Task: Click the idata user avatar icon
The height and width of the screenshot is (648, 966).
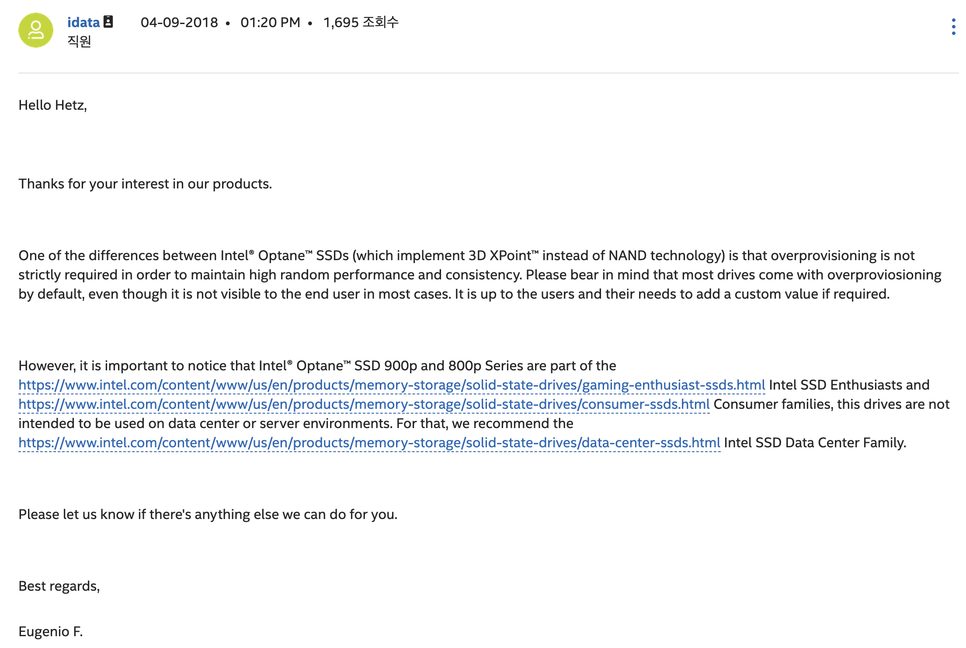Action: pyautogui.click(x=36, y=30)
